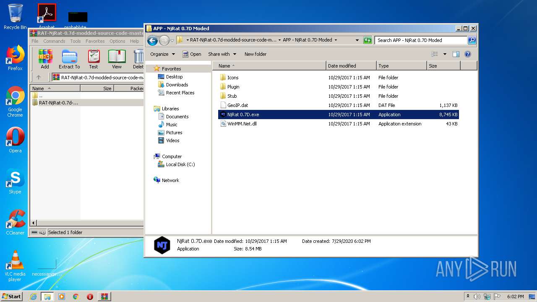537x302 pixels.
Task: Open the address bar history dropdown
Action: tap(357, 40)
